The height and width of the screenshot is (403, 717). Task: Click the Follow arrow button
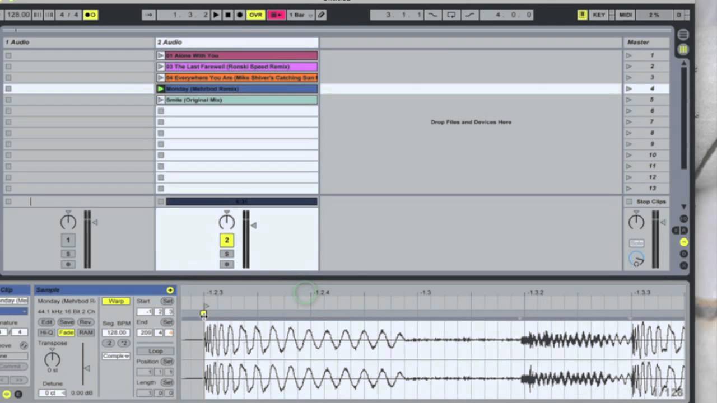point(148,15)
